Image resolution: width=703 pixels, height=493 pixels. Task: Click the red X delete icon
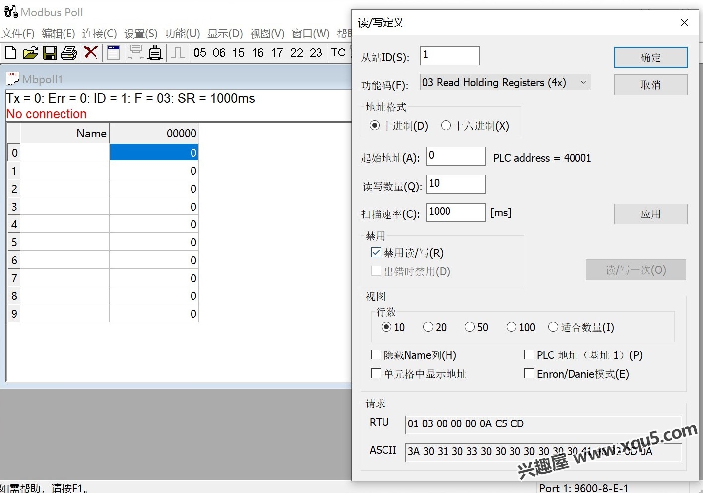pos(91,52)
